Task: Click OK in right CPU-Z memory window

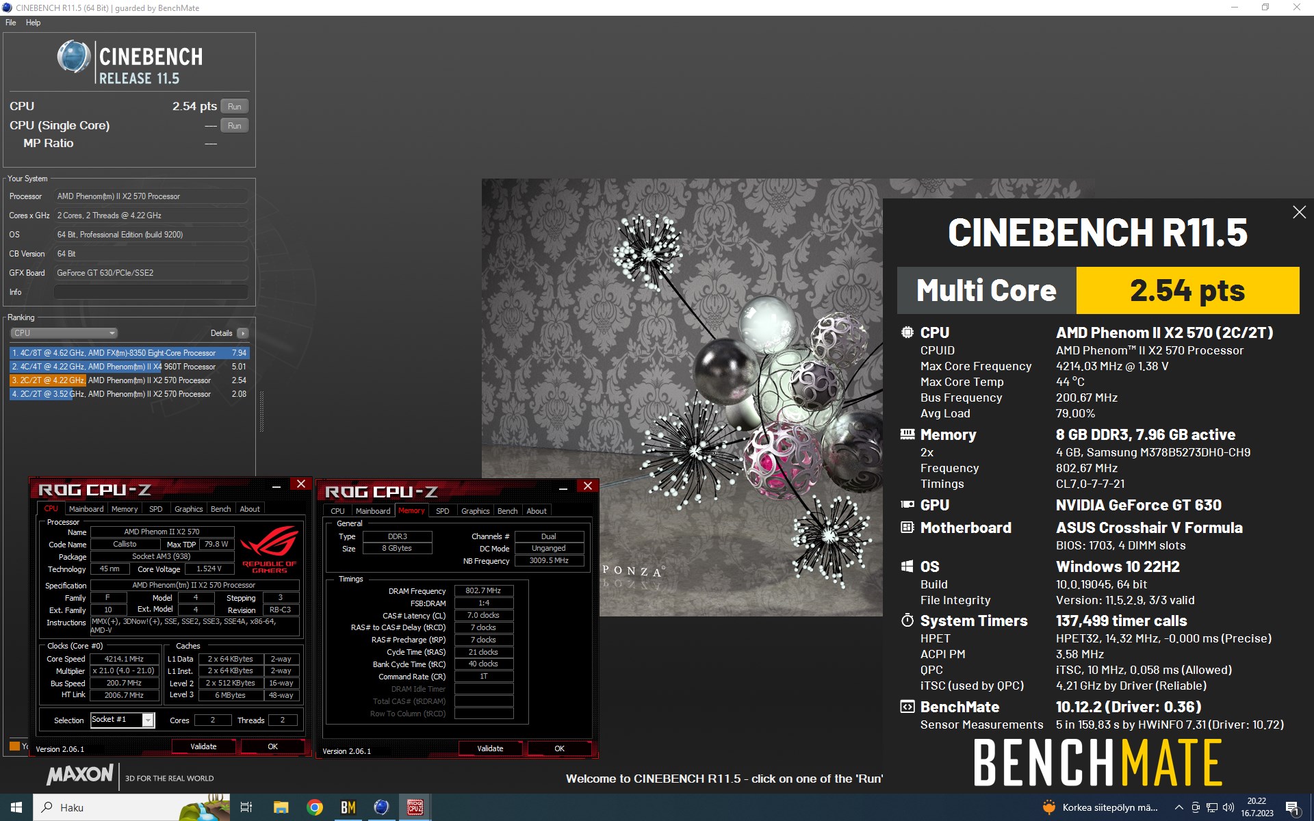Action: coord(559,748)
